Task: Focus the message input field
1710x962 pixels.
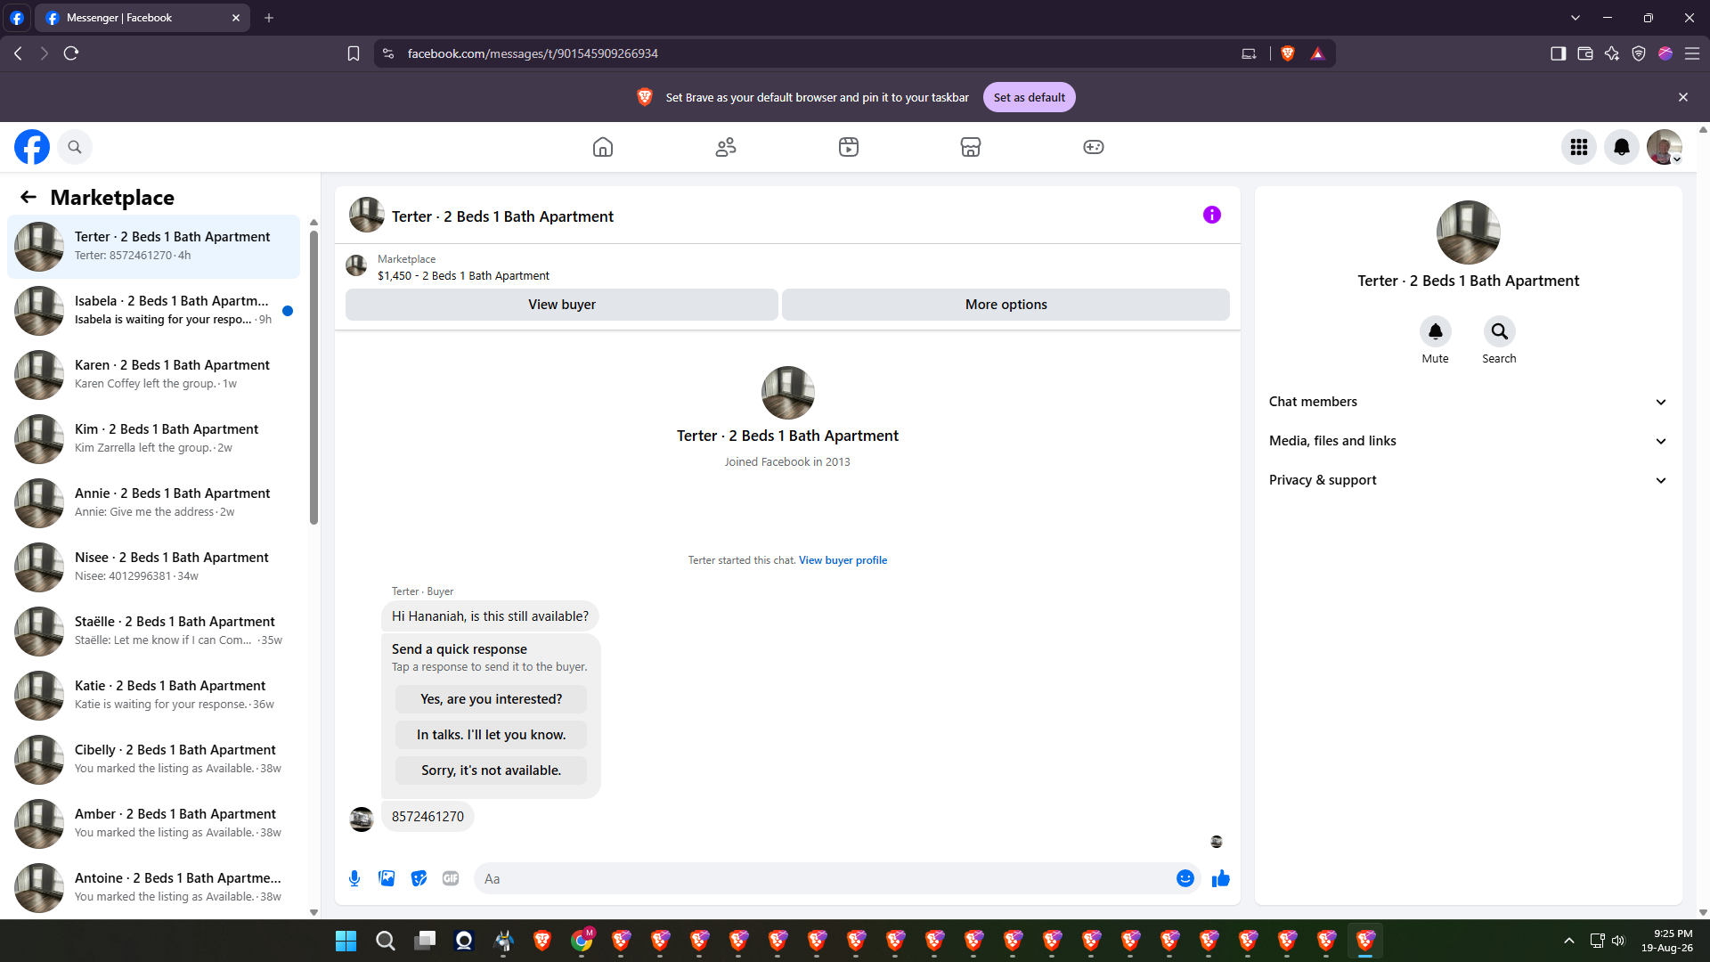Action: [x=837, y=878]
